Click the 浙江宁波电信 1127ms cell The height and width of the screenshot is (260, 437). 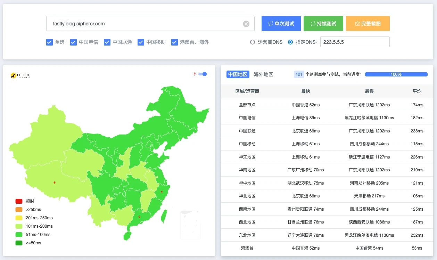(369, 157)
